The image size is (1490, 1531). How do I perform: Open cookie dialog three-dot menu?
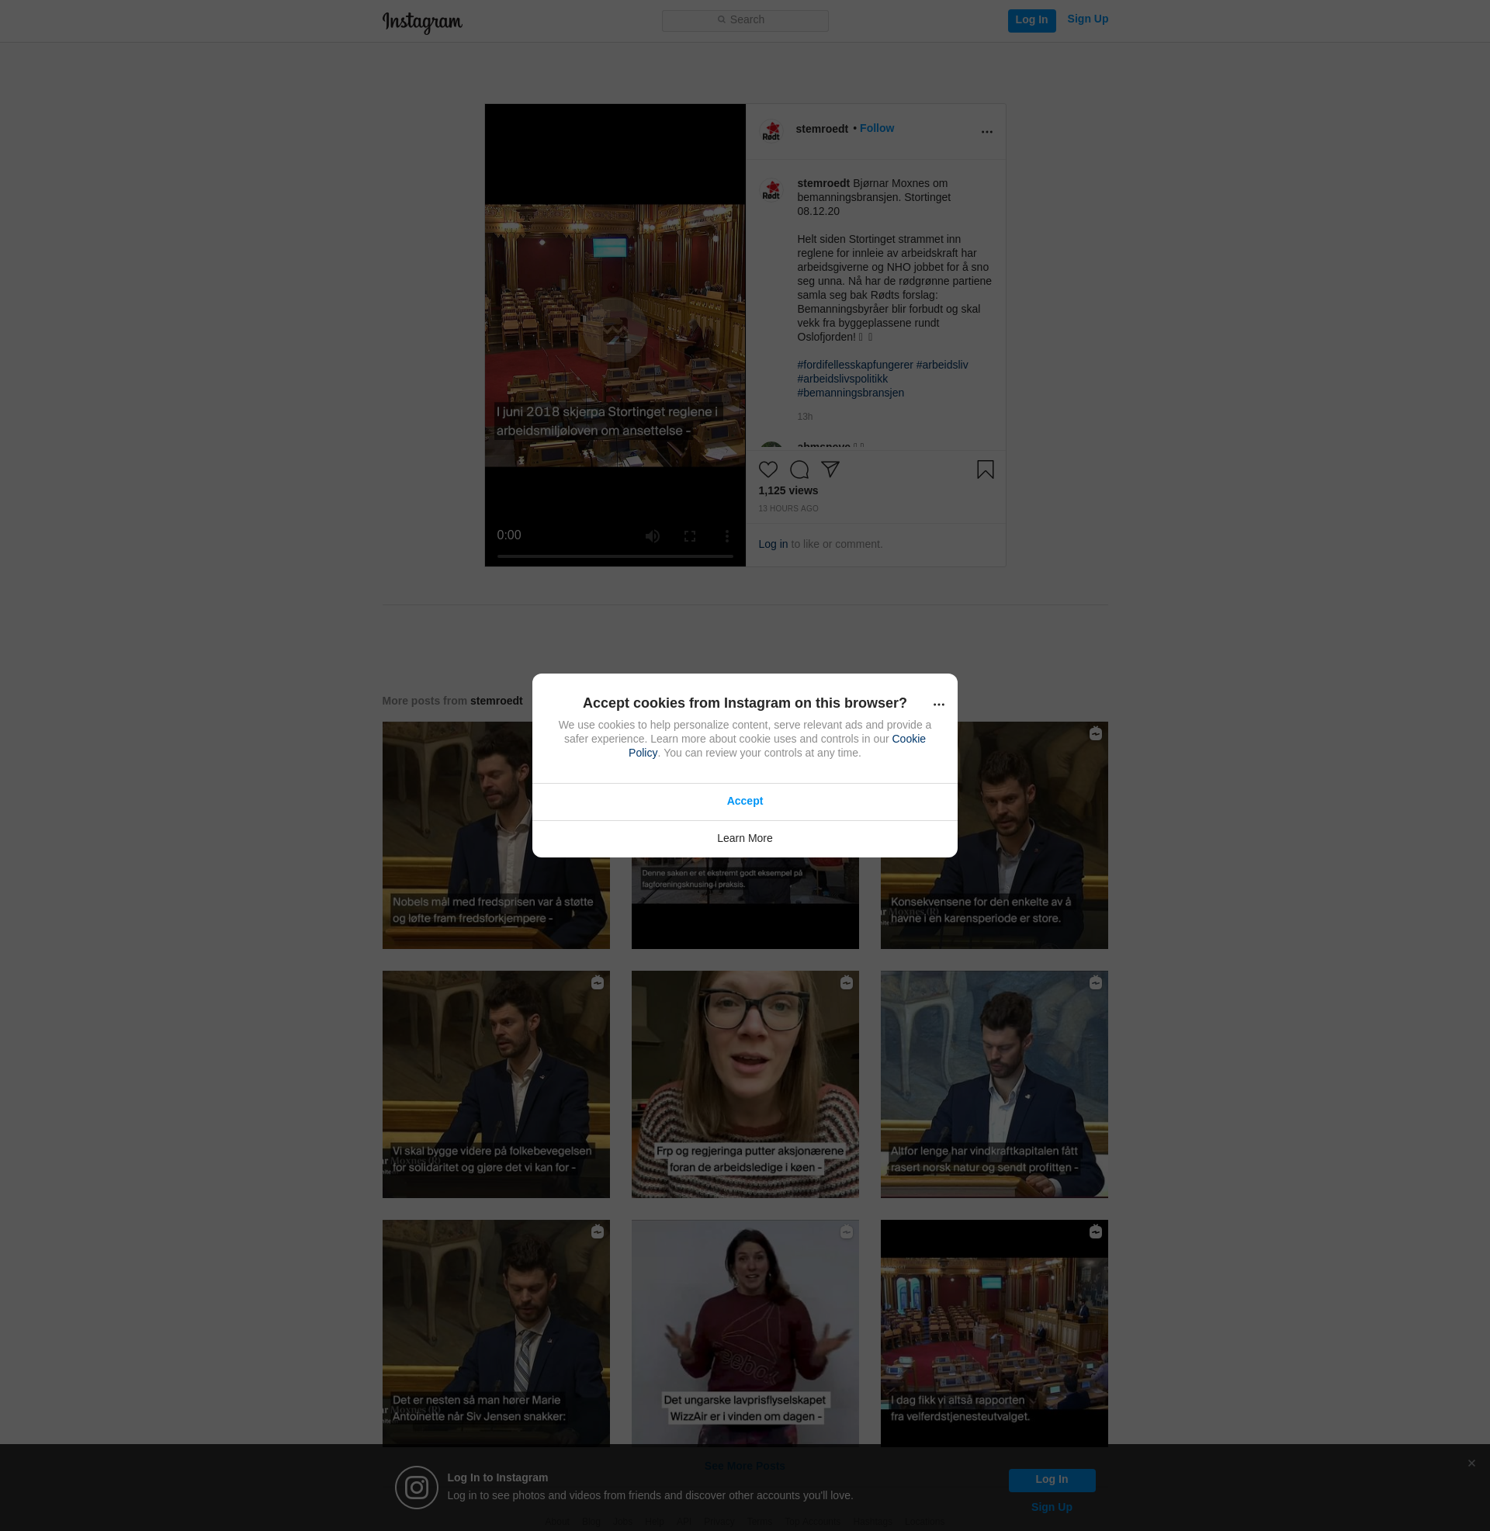[939, 704]
